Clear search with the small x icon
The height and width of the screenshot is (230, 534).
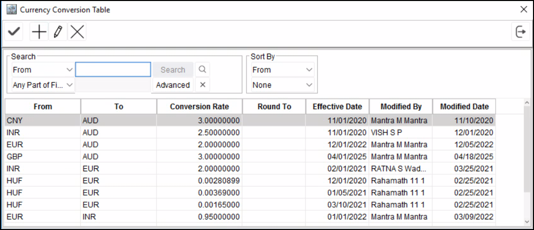[x=202, y=85]
